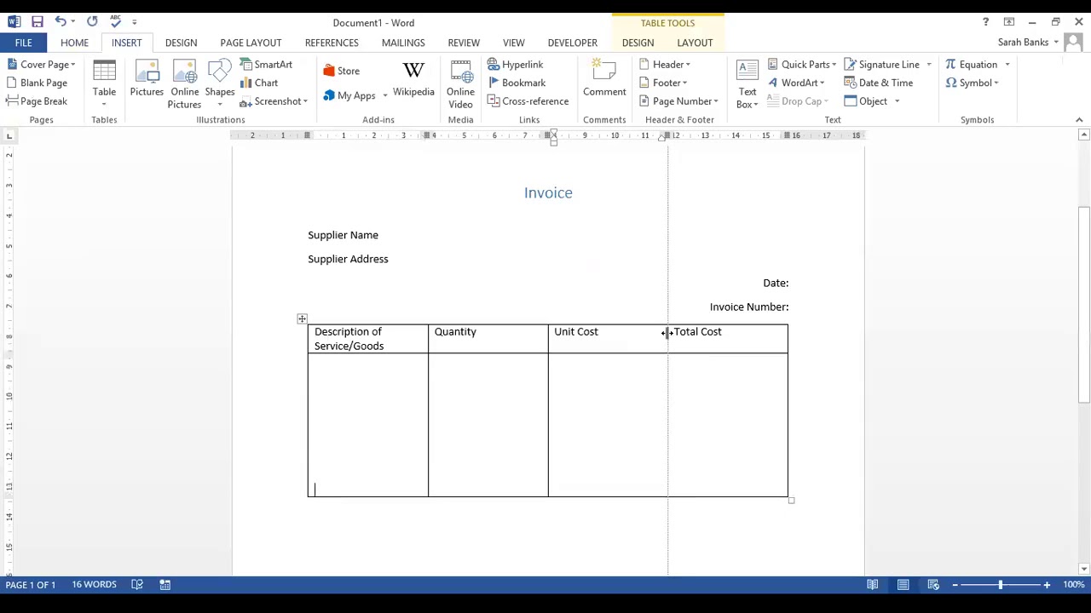Insert a SmartArt graphic
The width and height of the screenshot is (1091, 613).
(x=266, y=65)
